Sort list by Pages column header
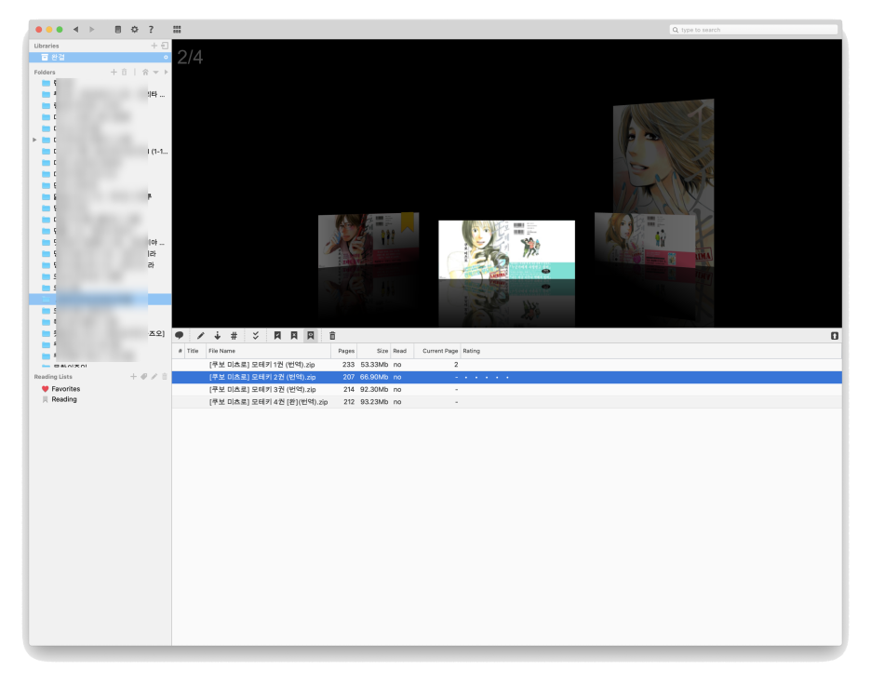The image size is (871, 684). 346,351
